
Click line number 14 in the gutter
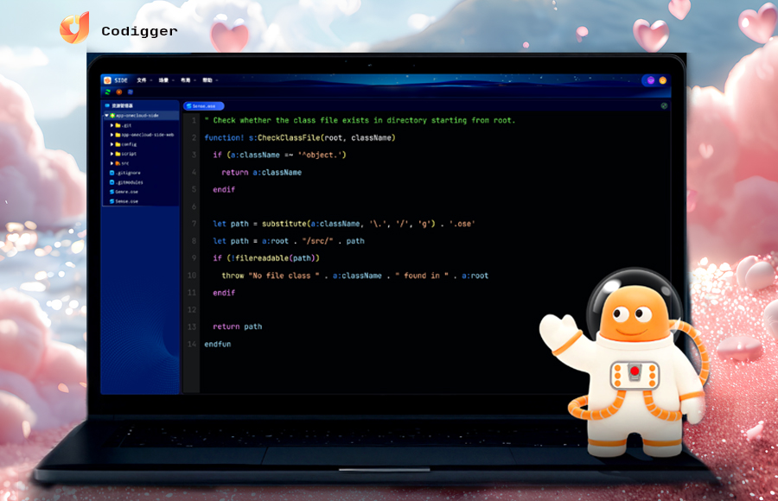pos(192,344)
